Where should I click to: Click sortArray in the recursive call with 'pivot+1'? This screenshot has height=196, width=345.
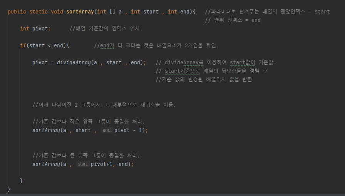pyautogui.click(x=46, y=164)
